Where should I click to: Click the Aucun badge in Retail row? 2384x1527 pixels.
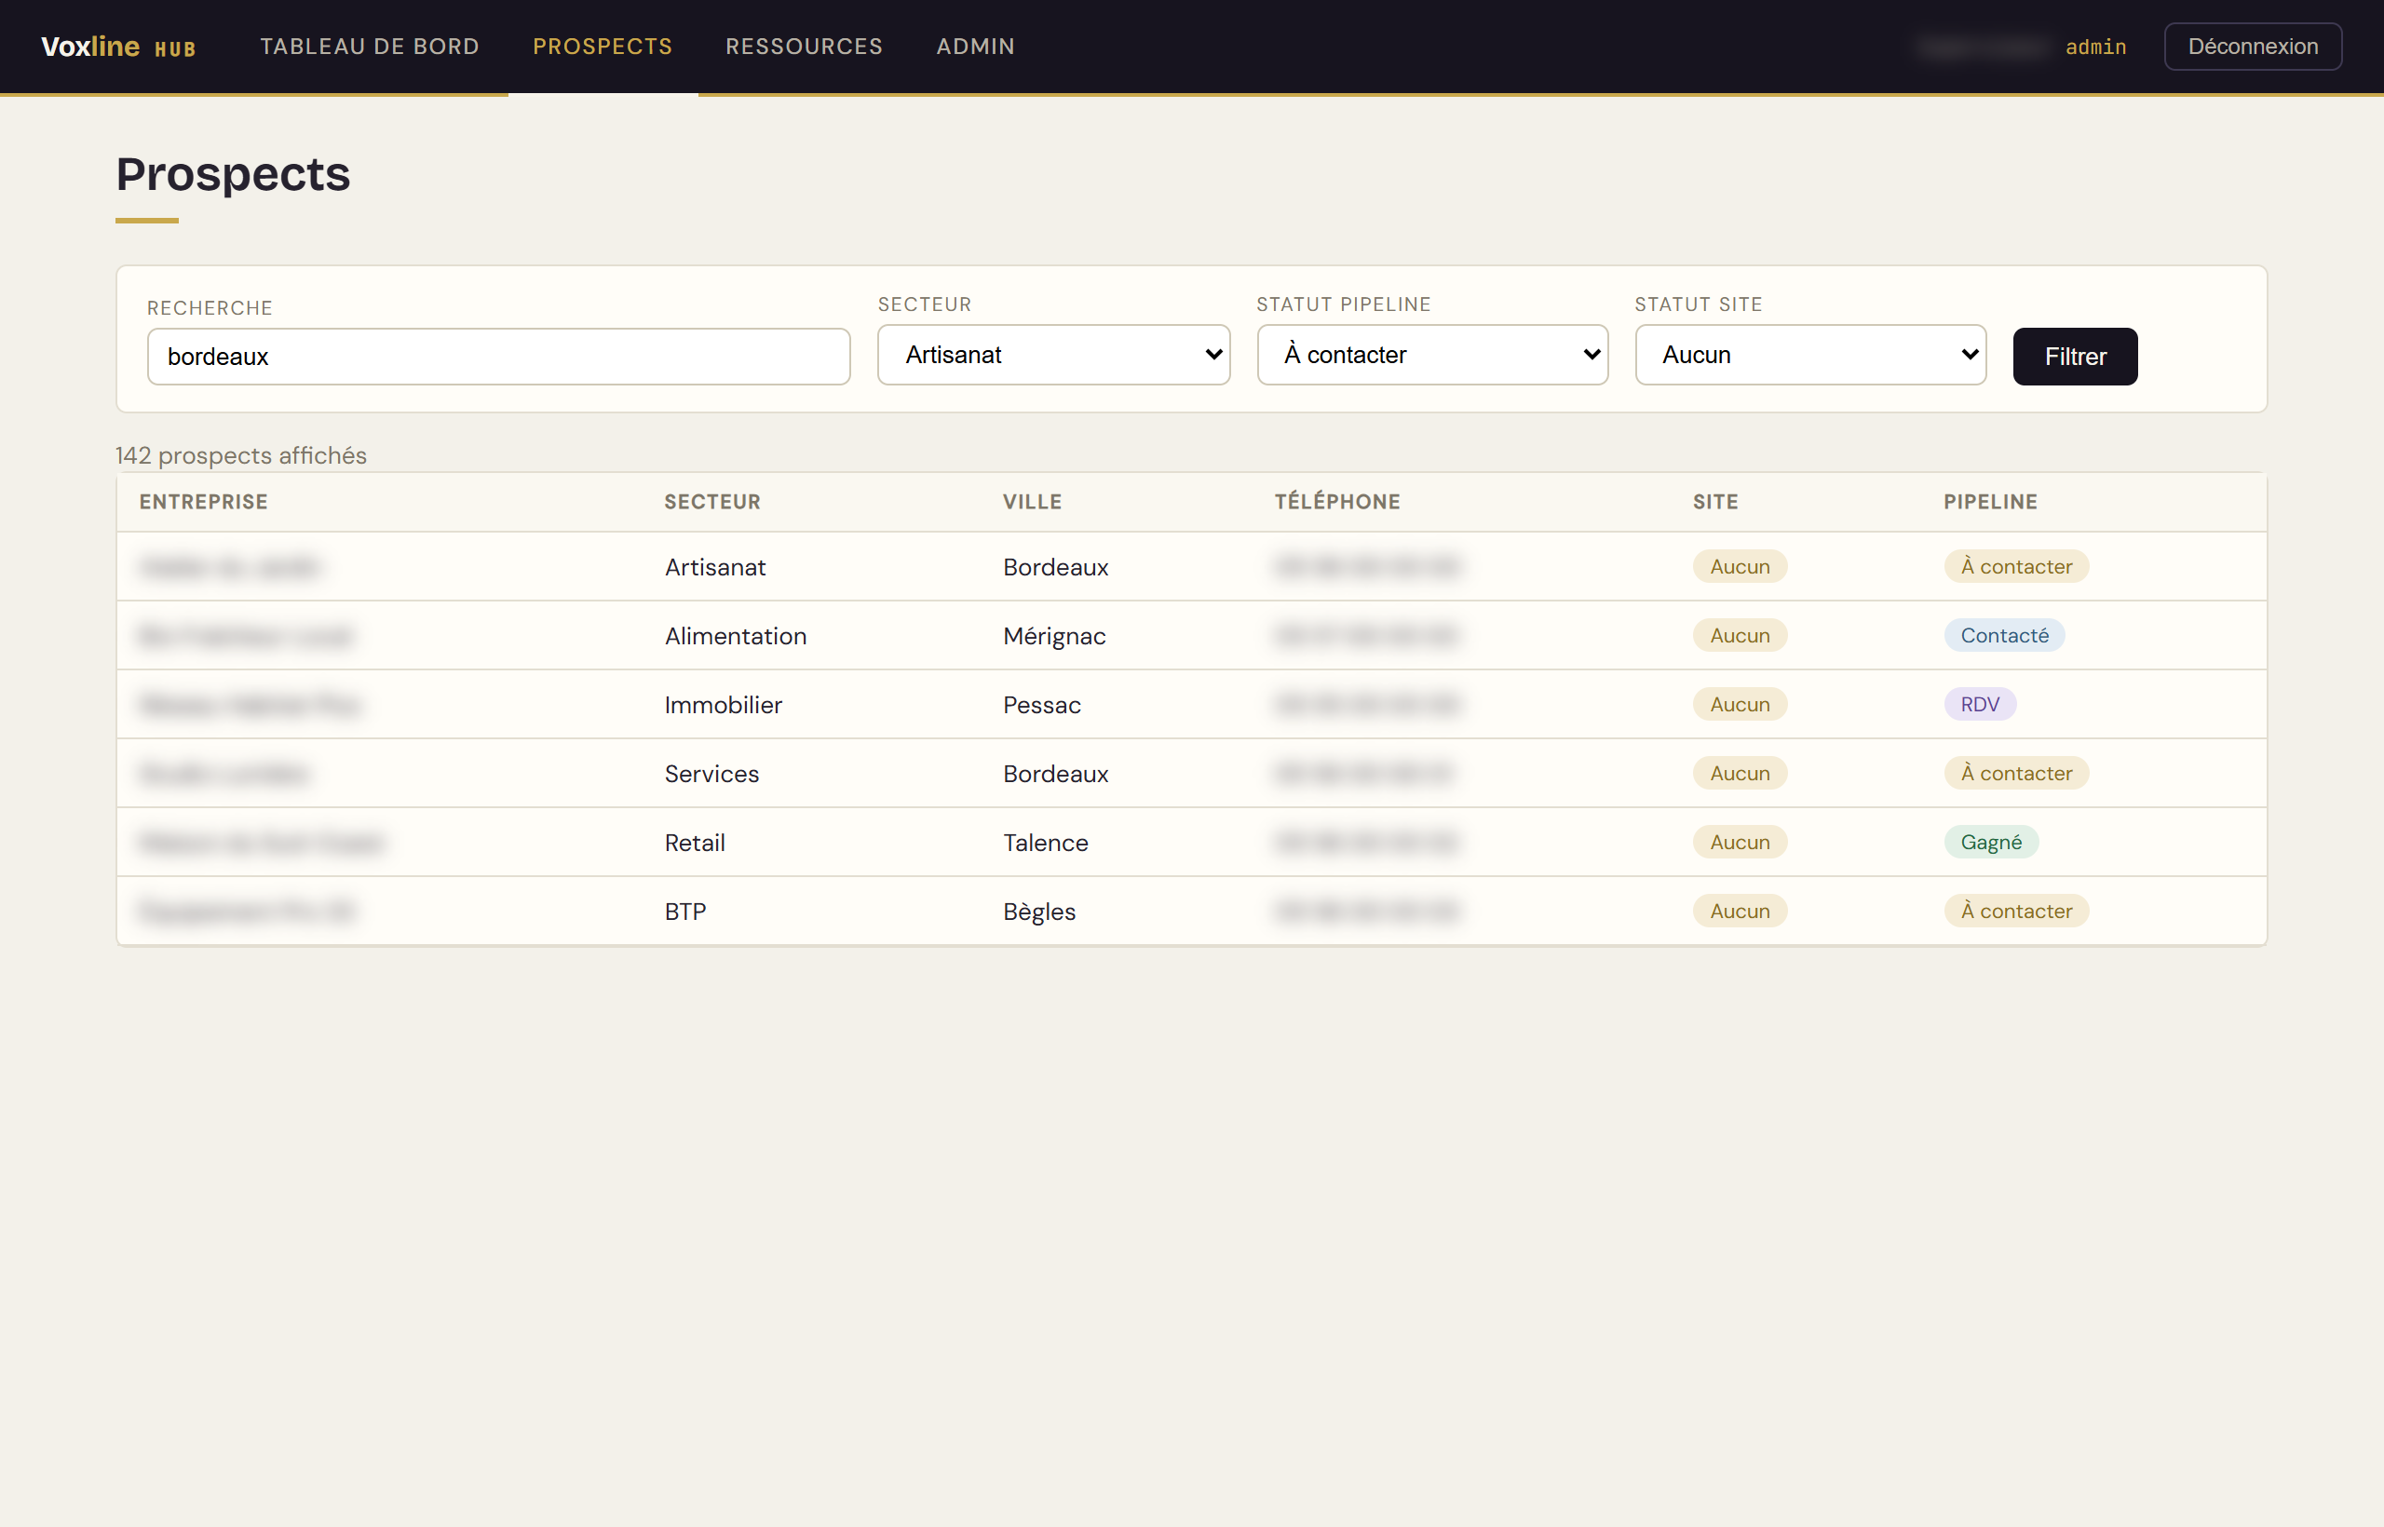coord(1740,842)
